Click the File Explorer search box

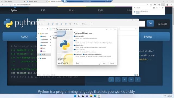[x=128, y=29]
